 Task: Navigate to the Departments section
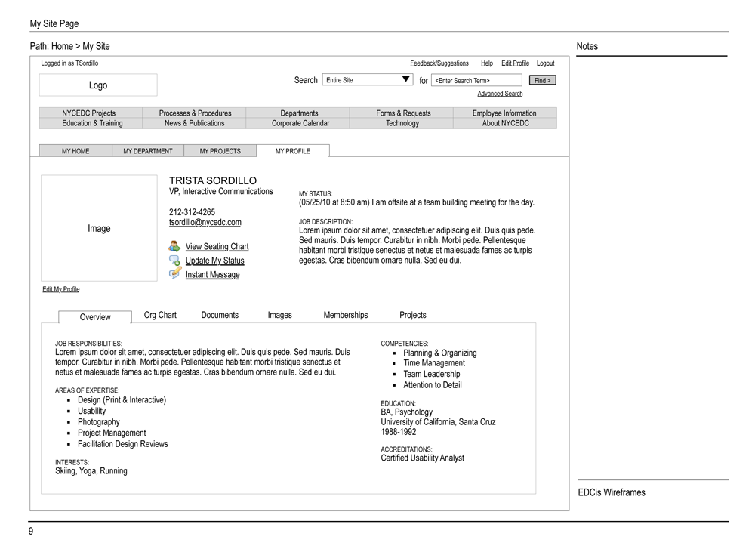coord(298,113)
